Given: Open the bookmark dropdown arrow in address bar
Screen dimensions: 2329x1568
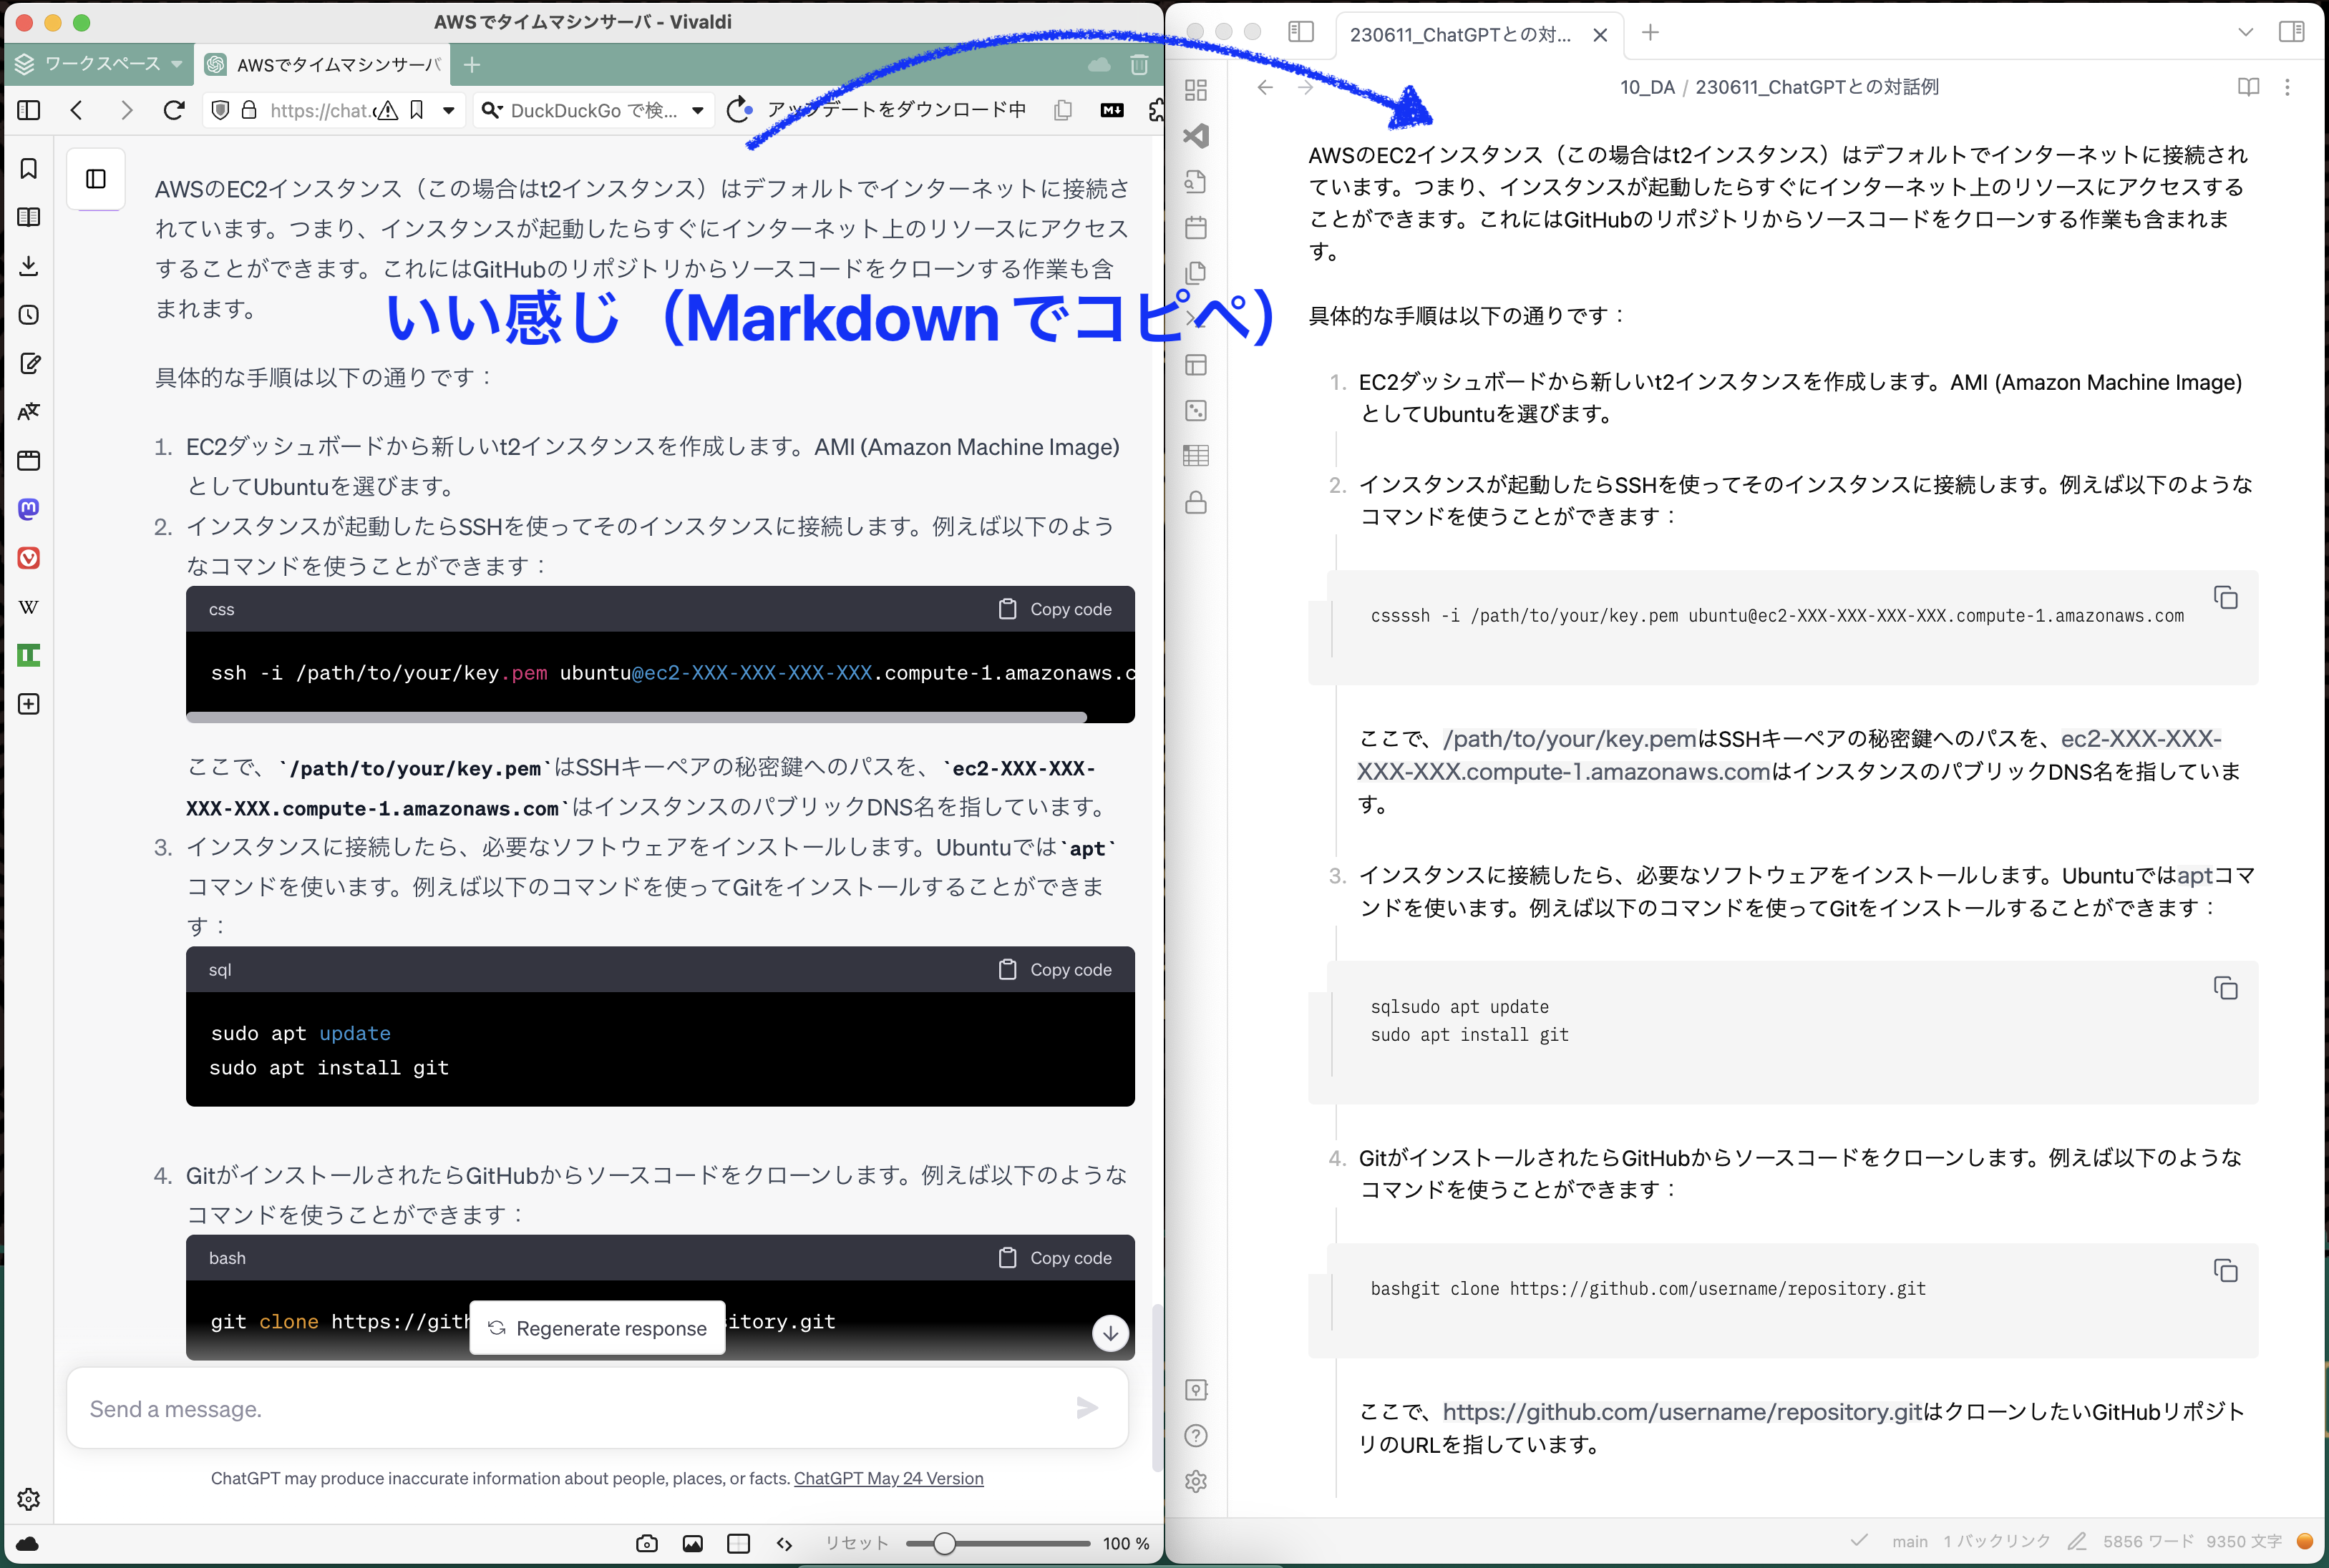Looking at the screenshot, I should (x=449, y=110).
